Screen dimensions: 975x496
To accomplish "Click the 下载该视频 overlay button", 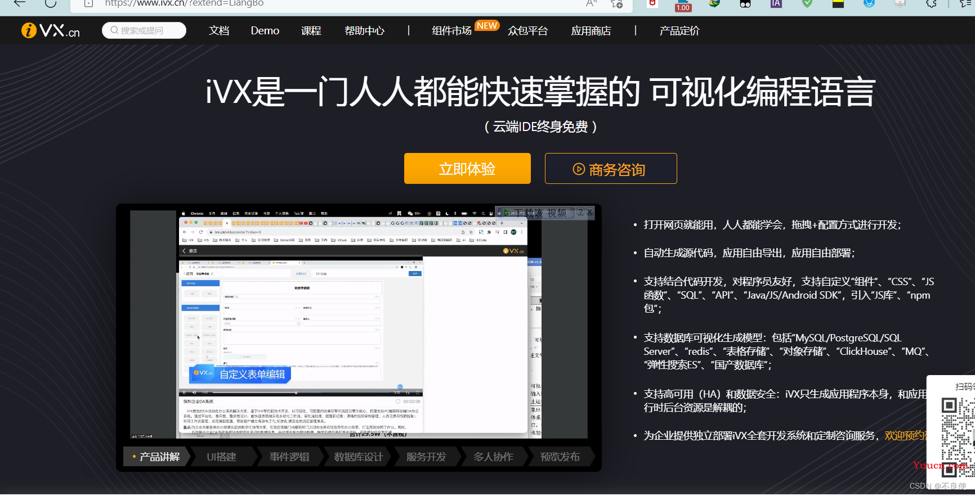I will click(x=535, y=213).
